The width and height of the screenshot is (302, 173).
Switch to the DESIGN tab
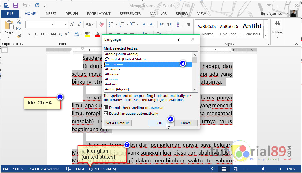tap(72, 14)
